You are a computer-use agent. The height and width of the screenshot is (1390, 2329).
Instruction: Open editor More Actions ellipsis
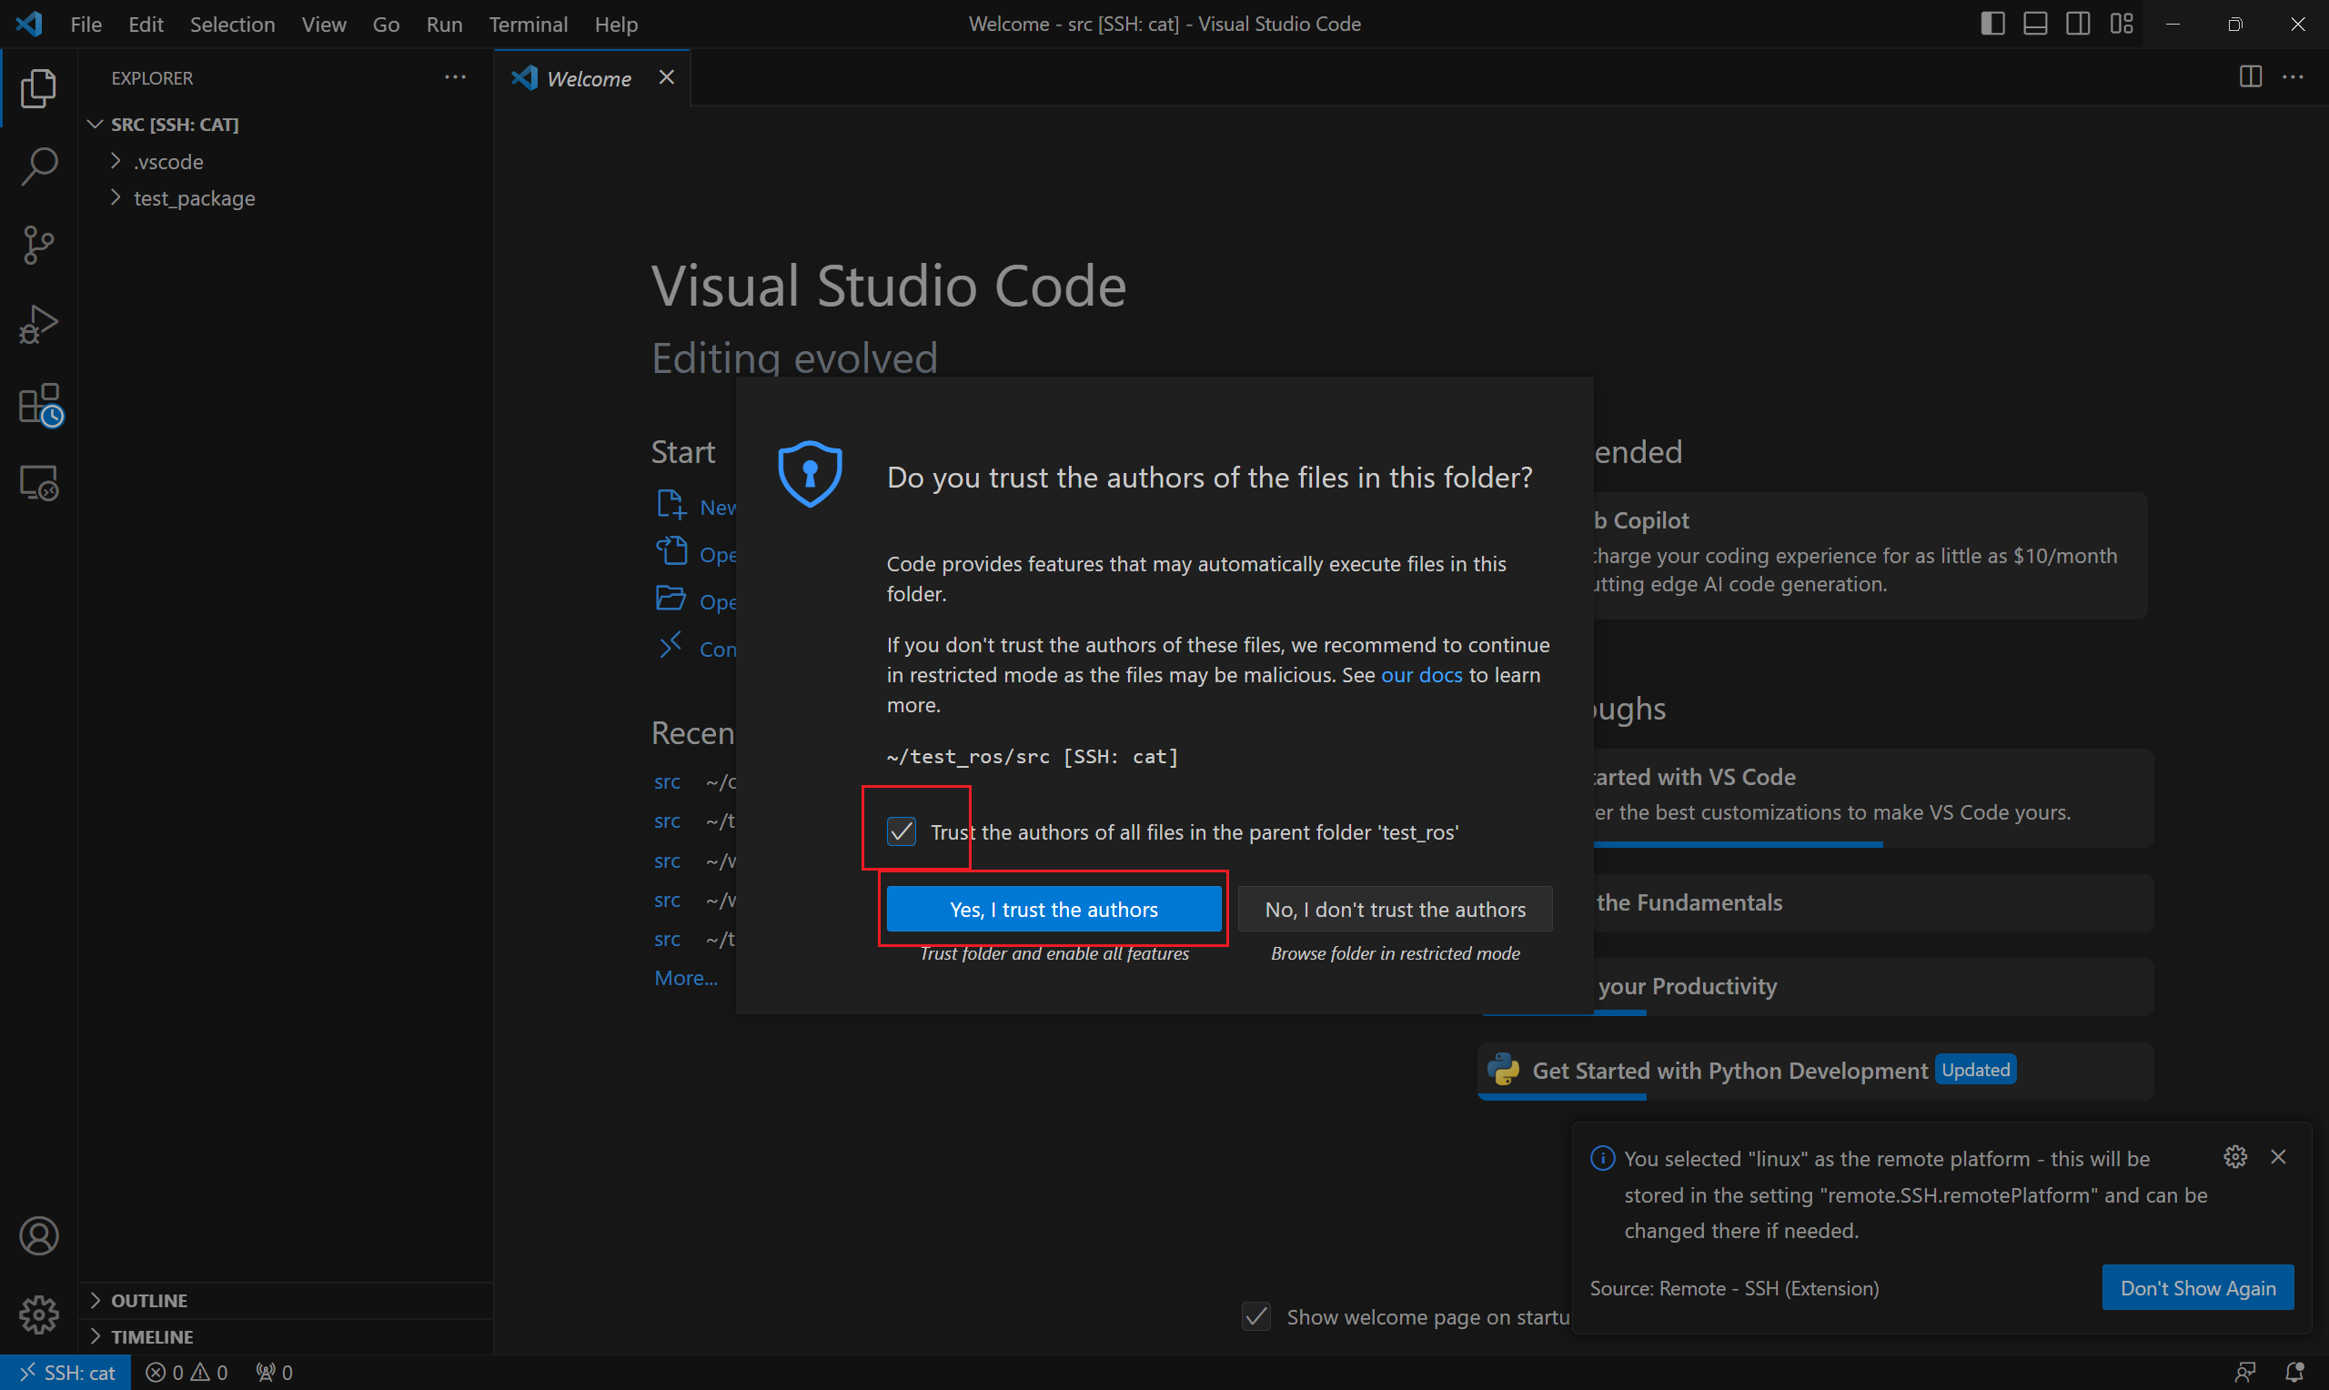pos(2293,76)
